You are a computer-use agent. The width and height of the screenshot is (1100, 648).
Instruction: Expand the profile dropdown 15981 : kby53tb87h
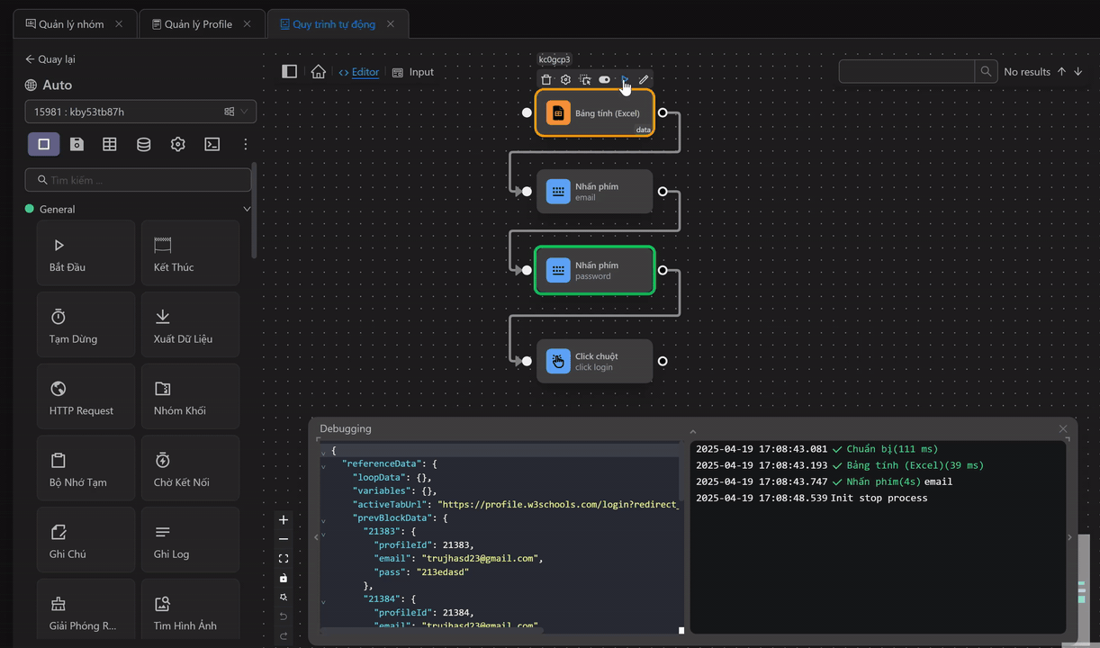click(140, 112)
